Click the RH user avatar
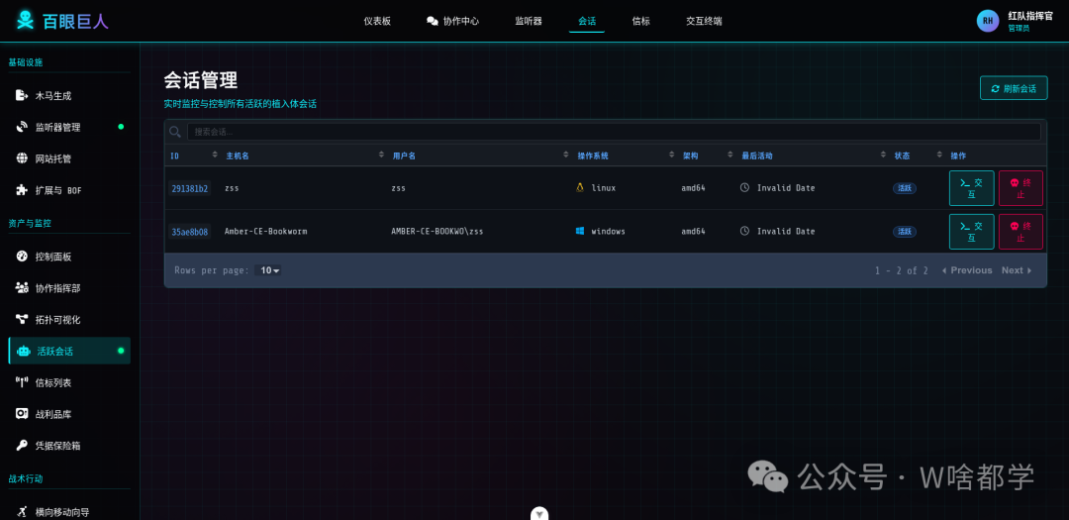This screenshot has width=1069, height=520. 987,21
